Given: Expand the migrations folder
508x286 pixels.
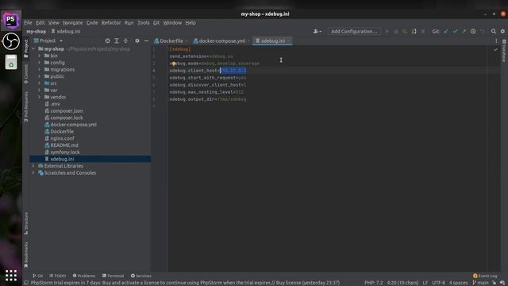Looking at the screenshot, I should pyautogui.click(x=40, y=69).
